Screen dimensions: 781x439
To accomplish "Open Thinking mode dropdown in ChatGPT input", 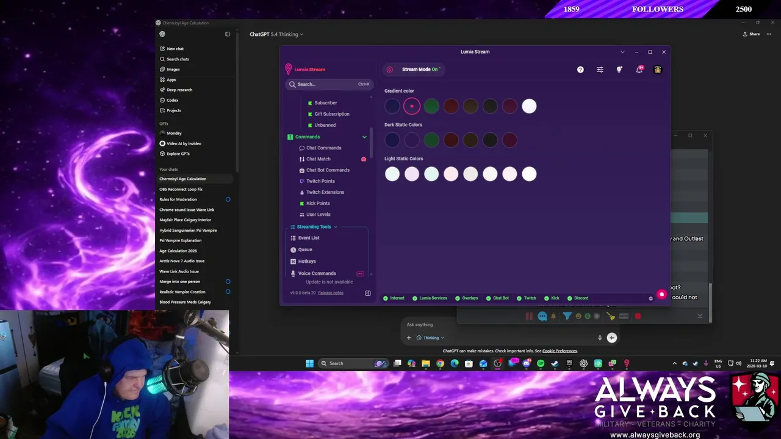I will (430, 338).
